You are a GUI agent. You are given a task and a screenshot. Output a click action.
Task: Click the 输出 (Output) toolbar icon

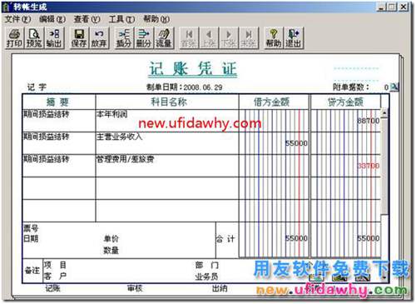coord(54,38)
